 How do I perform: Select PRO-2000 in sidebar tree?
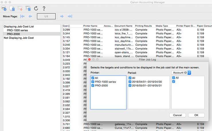(x=13, y=34)
